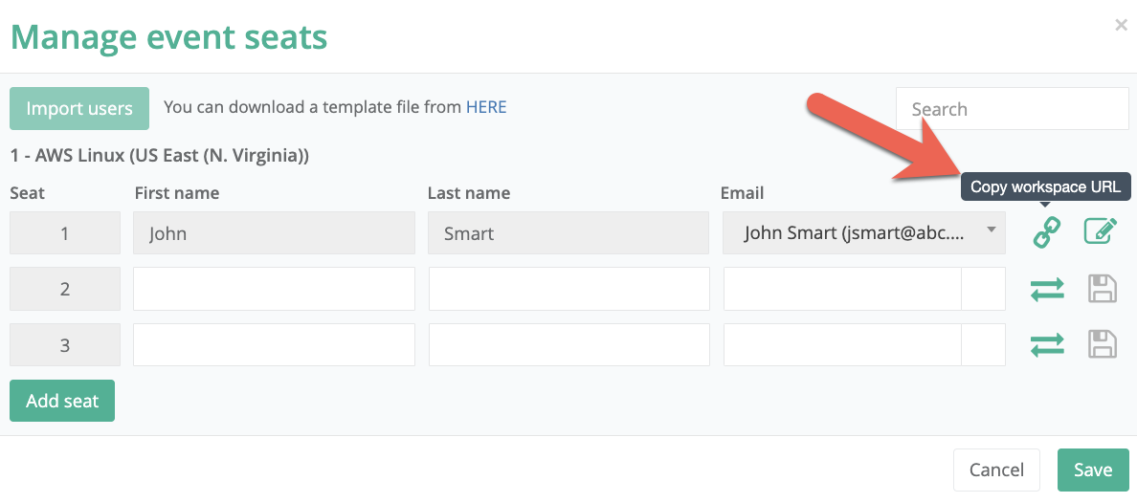Click the First name field for seat 3
1137x503 pixels.
pyautogui.click(x=274, y=344)
